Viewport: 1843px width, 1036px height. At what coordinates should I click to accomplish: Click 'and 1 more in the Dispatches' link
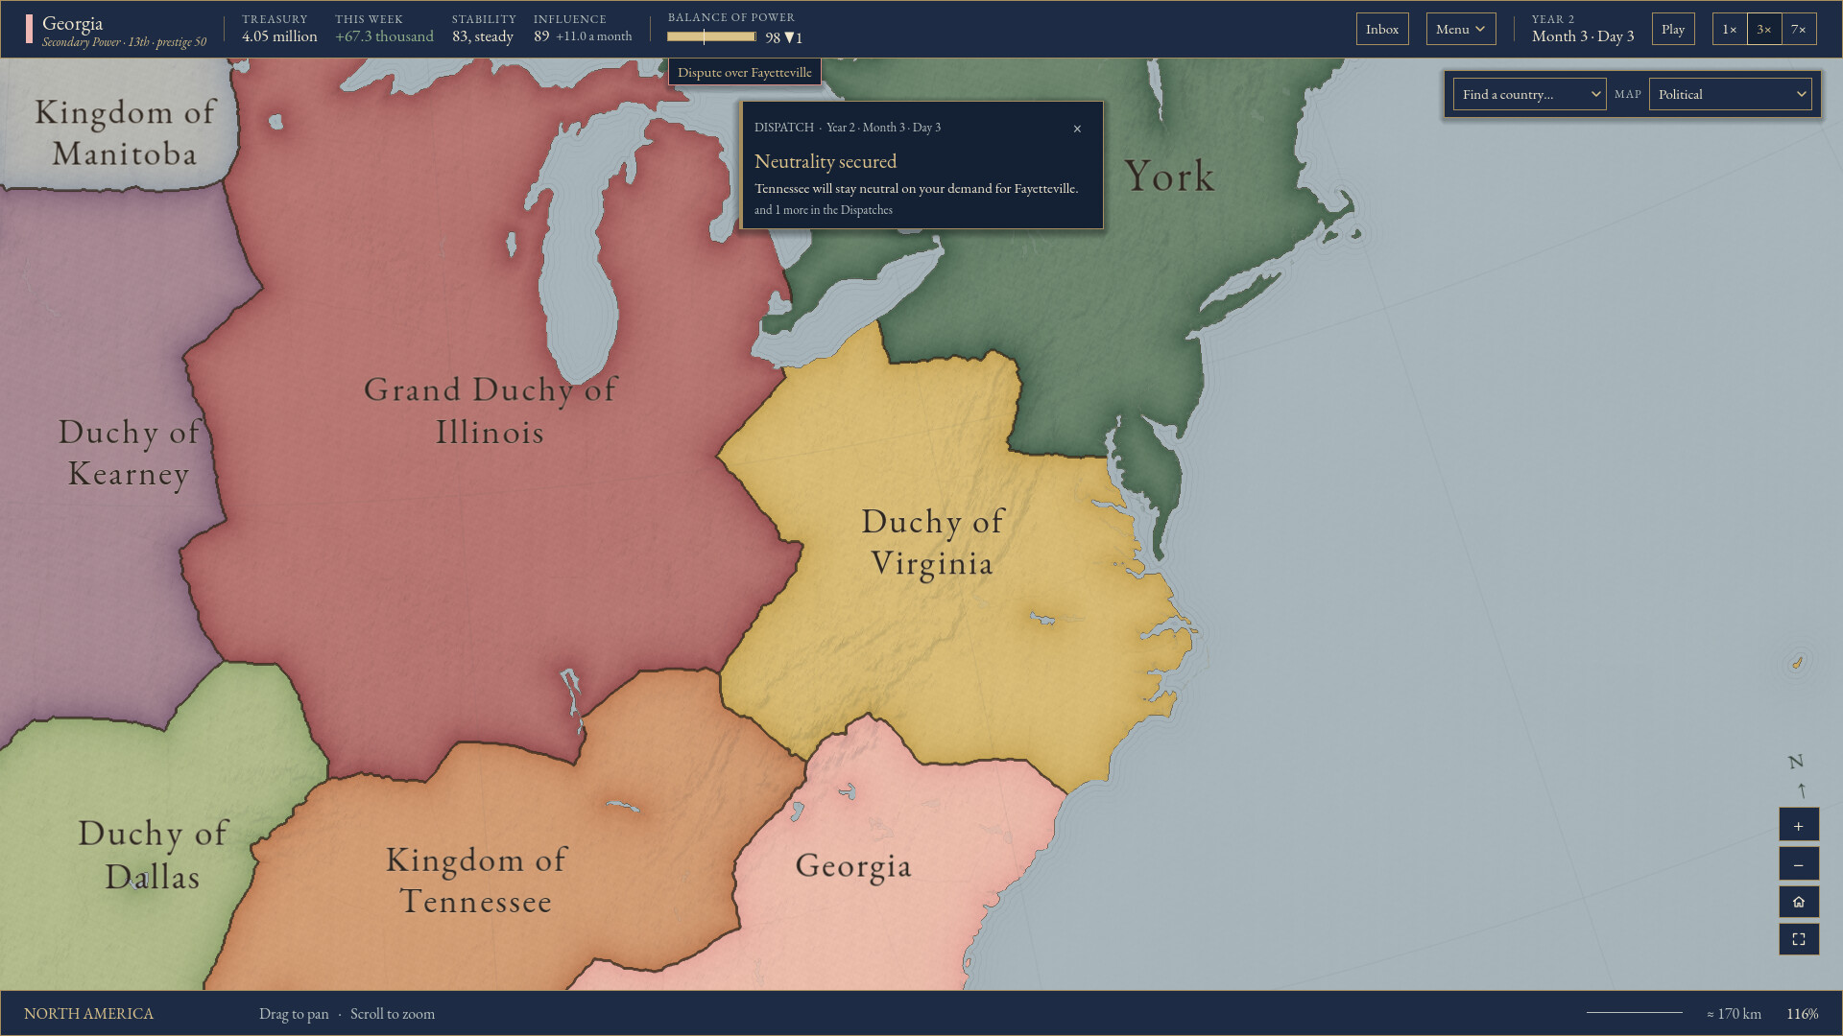[x=824, y=210]
